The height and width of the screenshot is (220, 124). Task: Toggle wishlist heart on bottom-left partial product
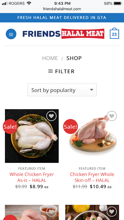(51, 212)
